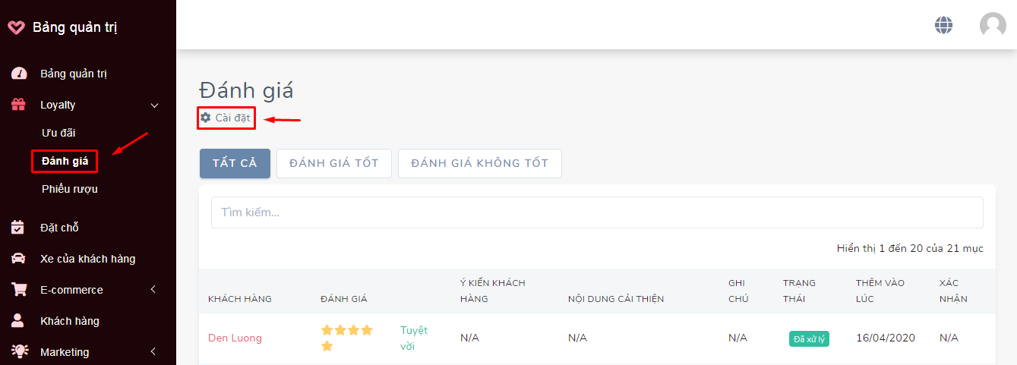Screen dimensions: 1017x365
Task: Click the Ý KIẾN KHÁCH HÀNG column header
Action: coord(493,291)
